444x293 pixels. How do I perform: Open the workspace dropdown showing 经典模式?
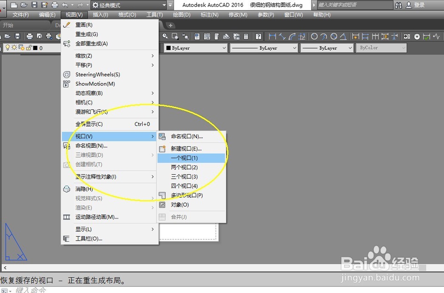pyautogui.click(x=129, y=5)
